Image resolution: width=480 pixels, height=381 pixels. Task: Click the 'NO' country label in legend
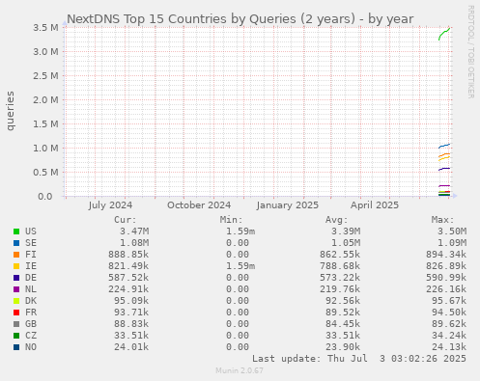click(x=31, y=347)
